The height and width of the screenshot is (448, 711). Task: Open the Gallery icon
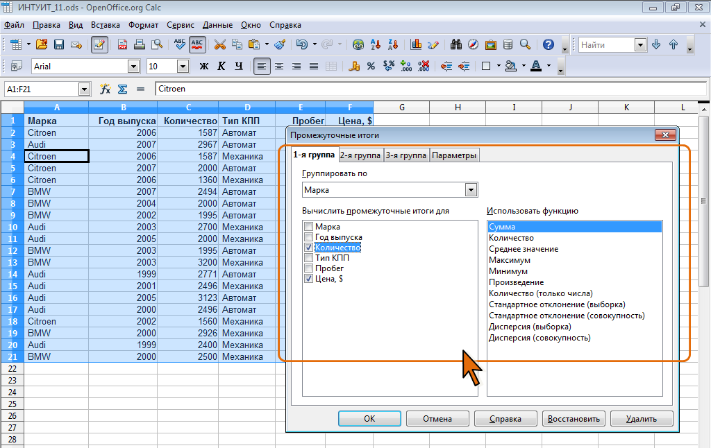coord(491,44)
